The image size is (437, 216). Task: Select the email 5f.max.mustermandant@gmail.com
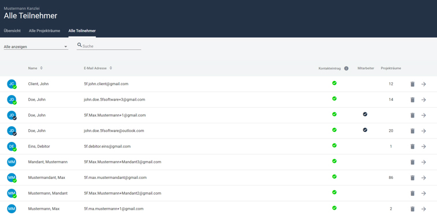click(x=115, y=177)
